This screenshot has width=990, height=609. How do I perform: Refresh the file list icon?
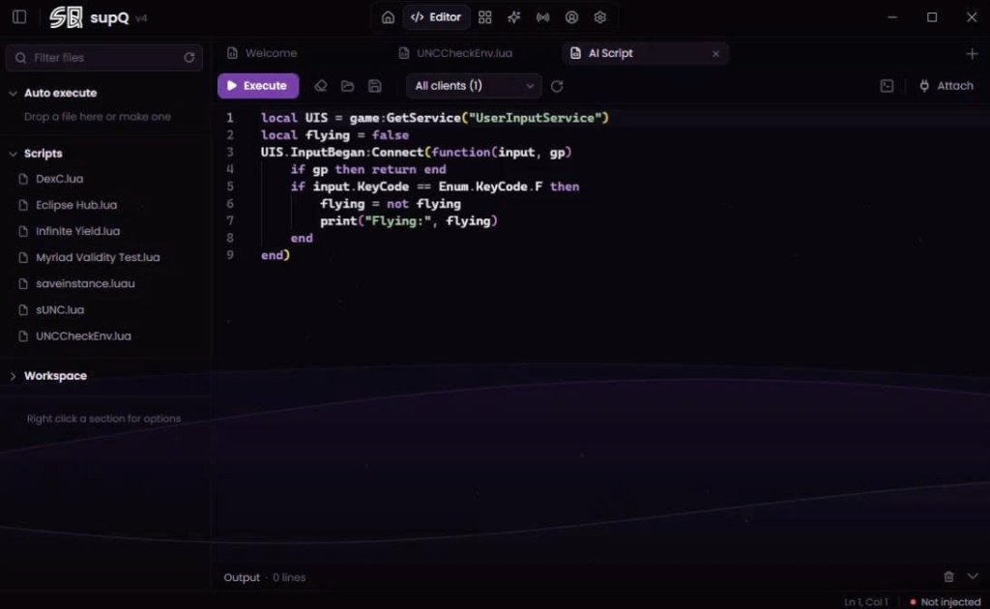189,57
